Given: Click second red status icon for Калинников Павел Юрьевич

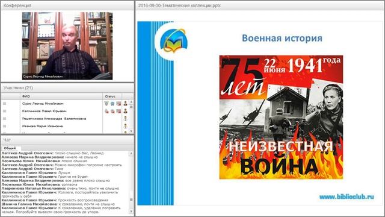Looking at the screenshot, I should (112, 111).
